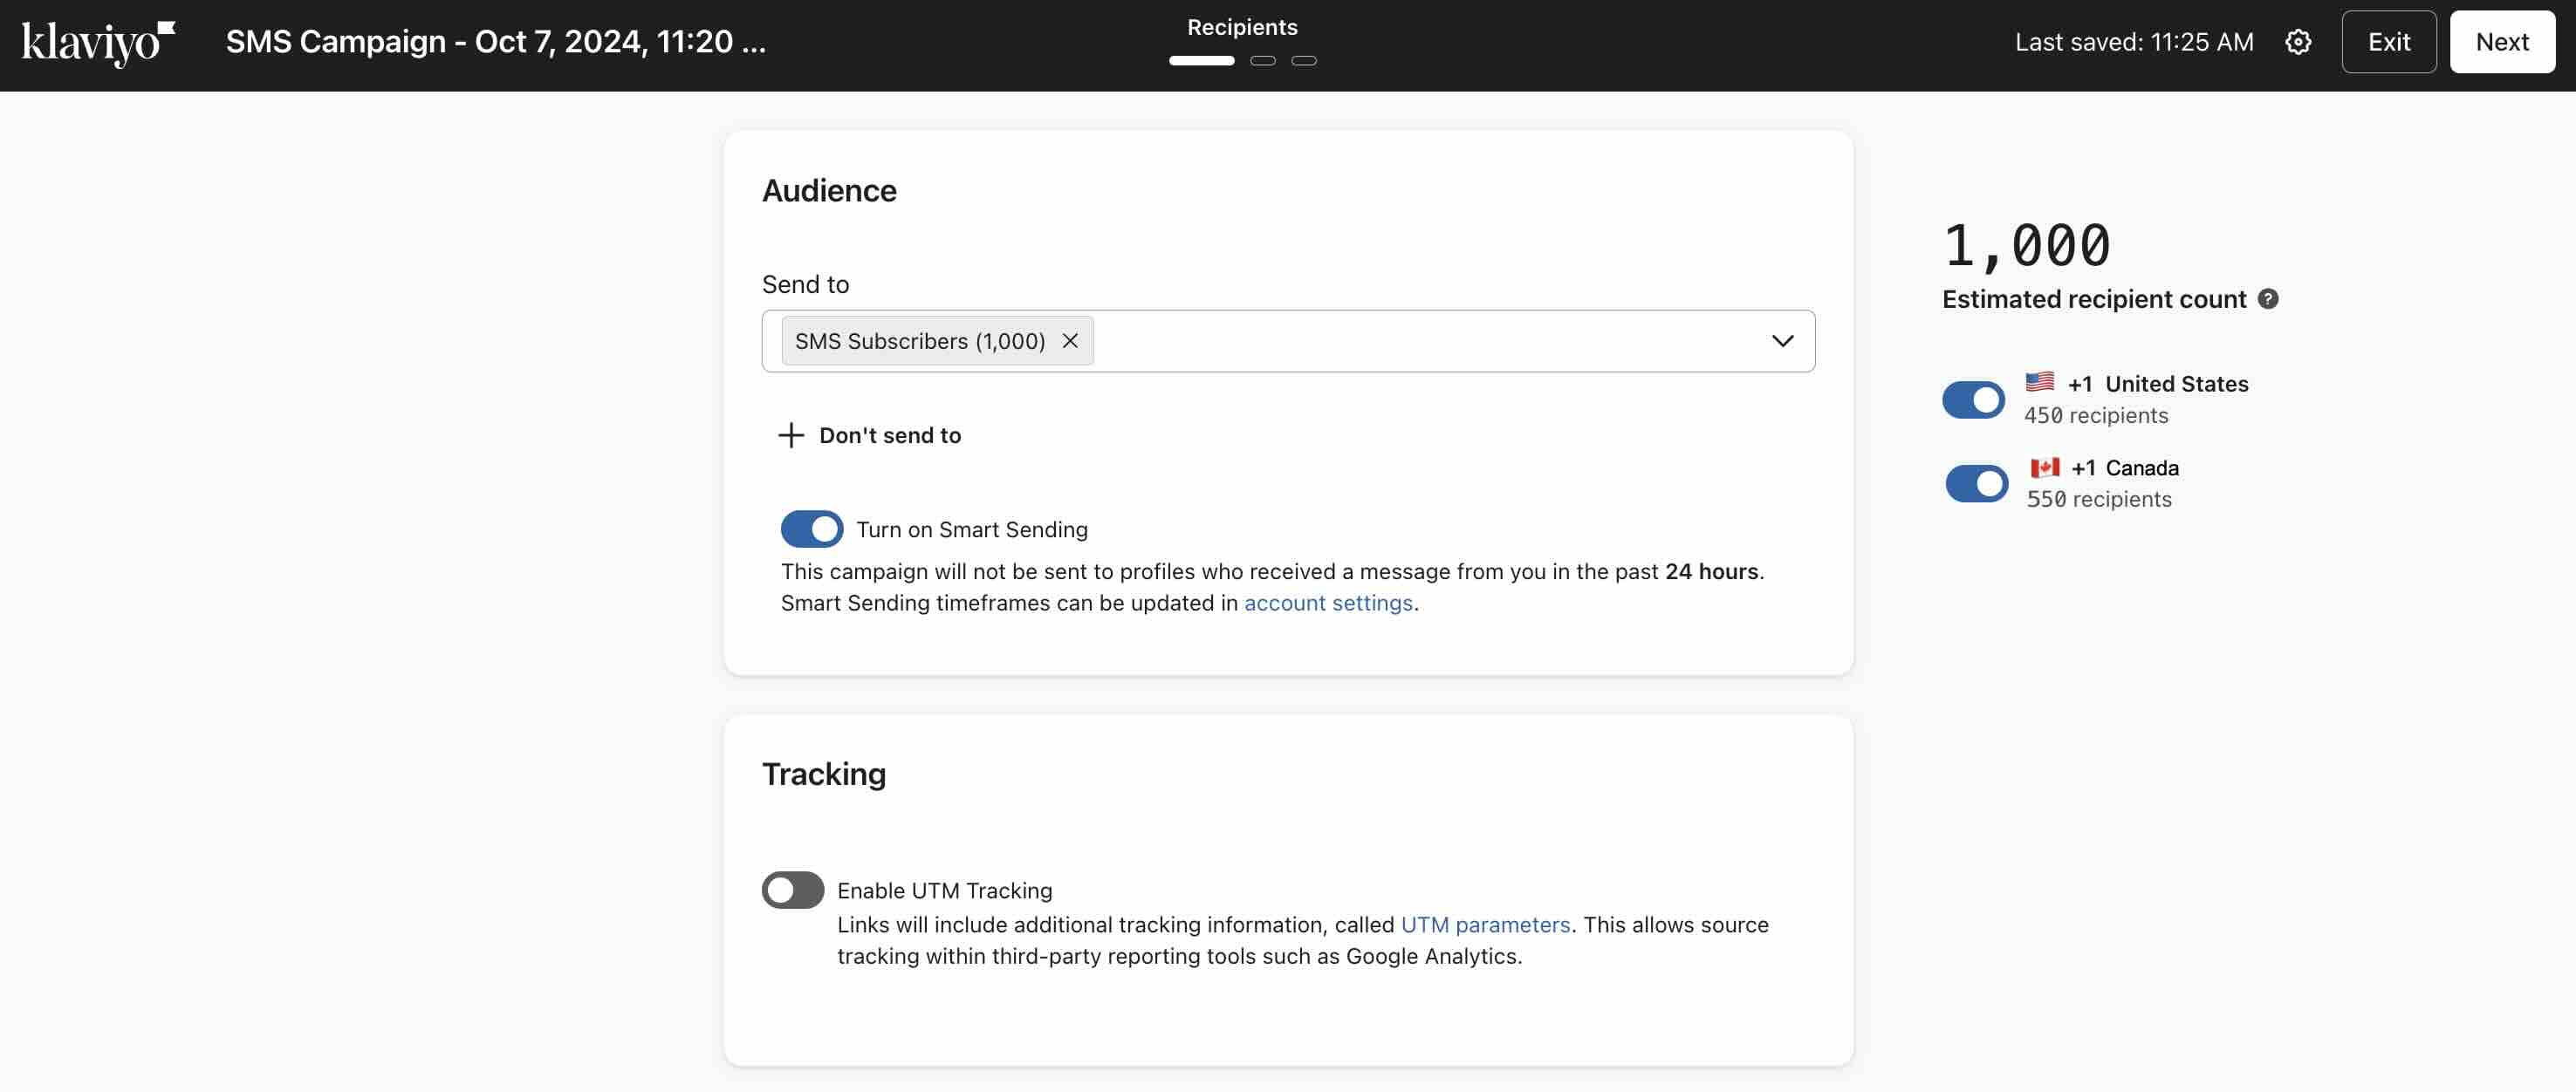
Task: Open the UTM parameters link
Action: point(1484,925)
